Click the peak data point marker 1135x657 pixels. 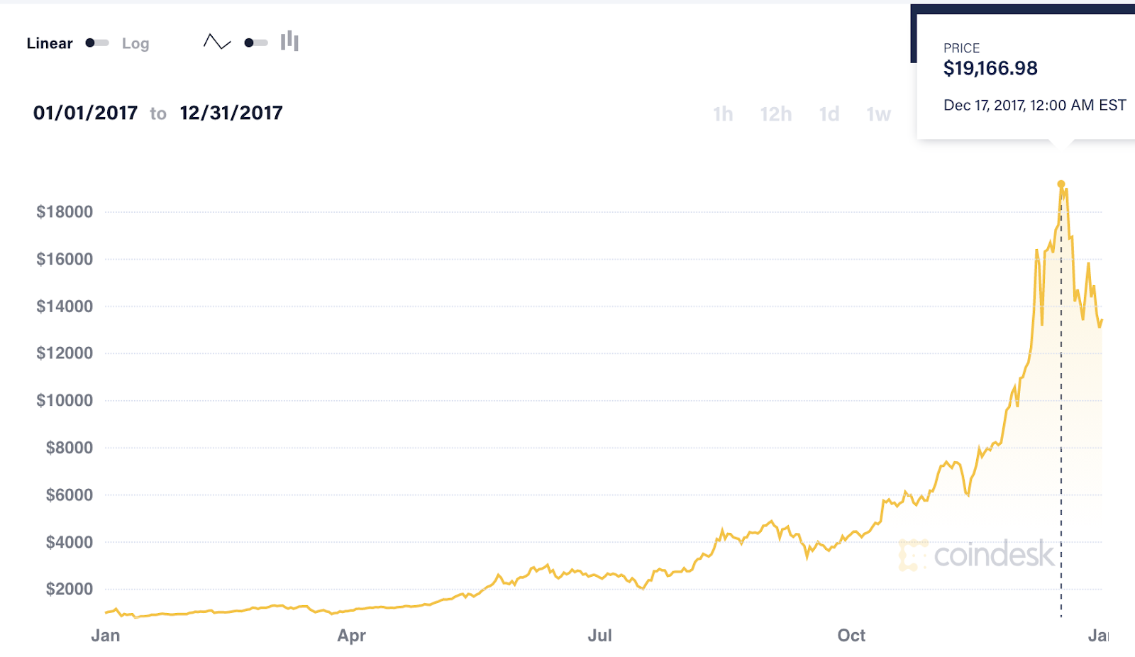[1061, 184]
